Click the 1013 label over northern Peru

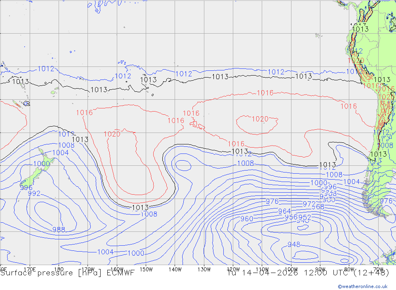(x=360, y=29)
